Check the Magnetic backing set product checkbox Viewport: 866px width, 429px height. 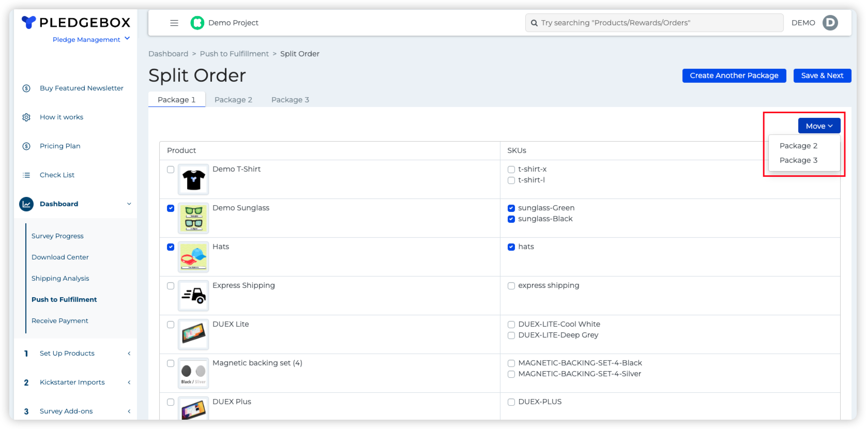[171, 363]
